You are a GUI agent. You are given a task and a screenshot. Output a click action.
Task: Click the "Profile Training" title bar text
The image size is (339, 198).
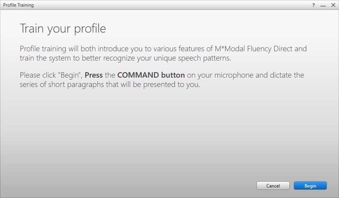pos(18,5)
